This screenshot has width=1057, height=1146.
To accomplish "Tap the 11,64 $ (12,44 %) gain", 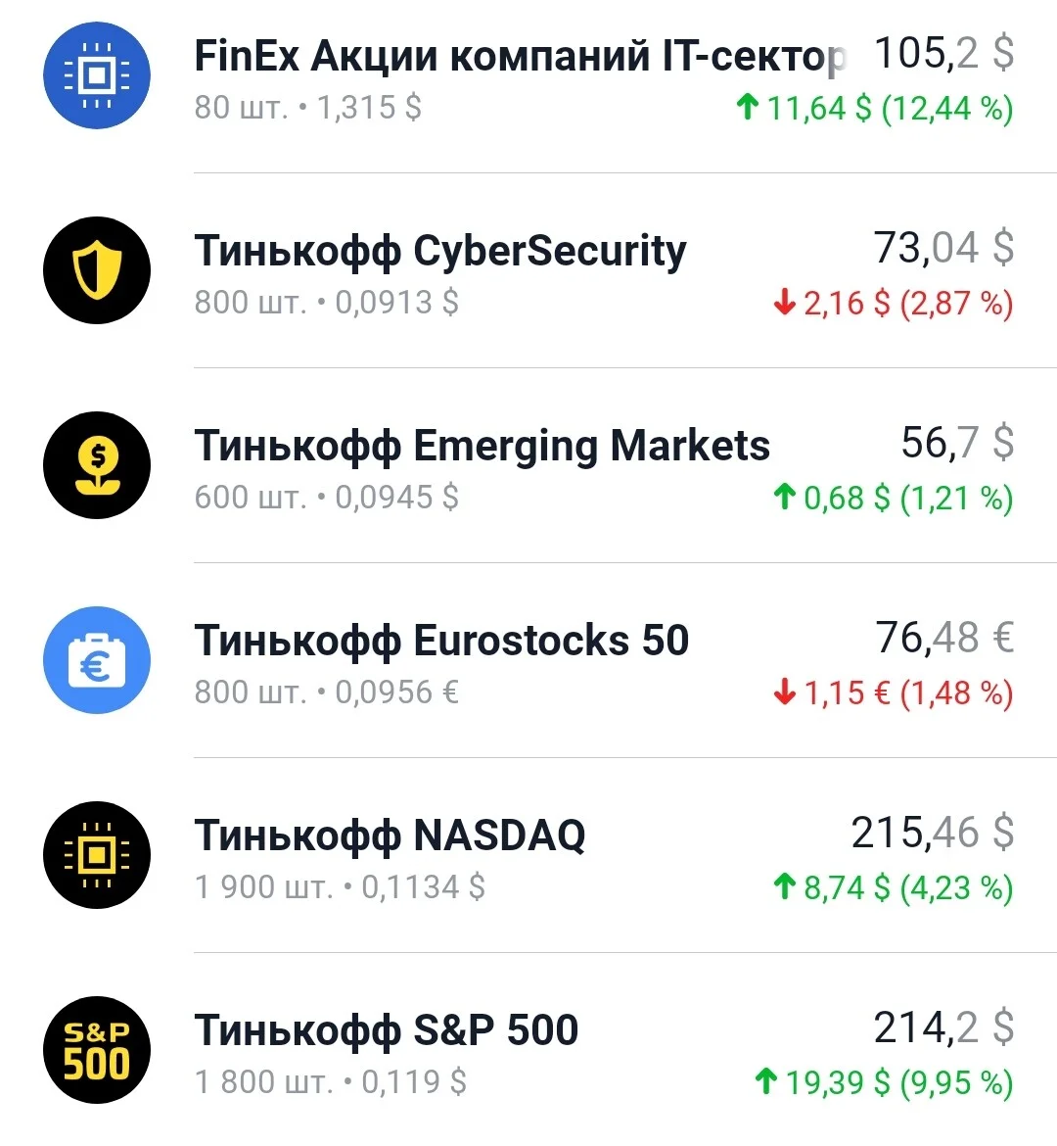I will pyautogui.click(x=874, y=108).
